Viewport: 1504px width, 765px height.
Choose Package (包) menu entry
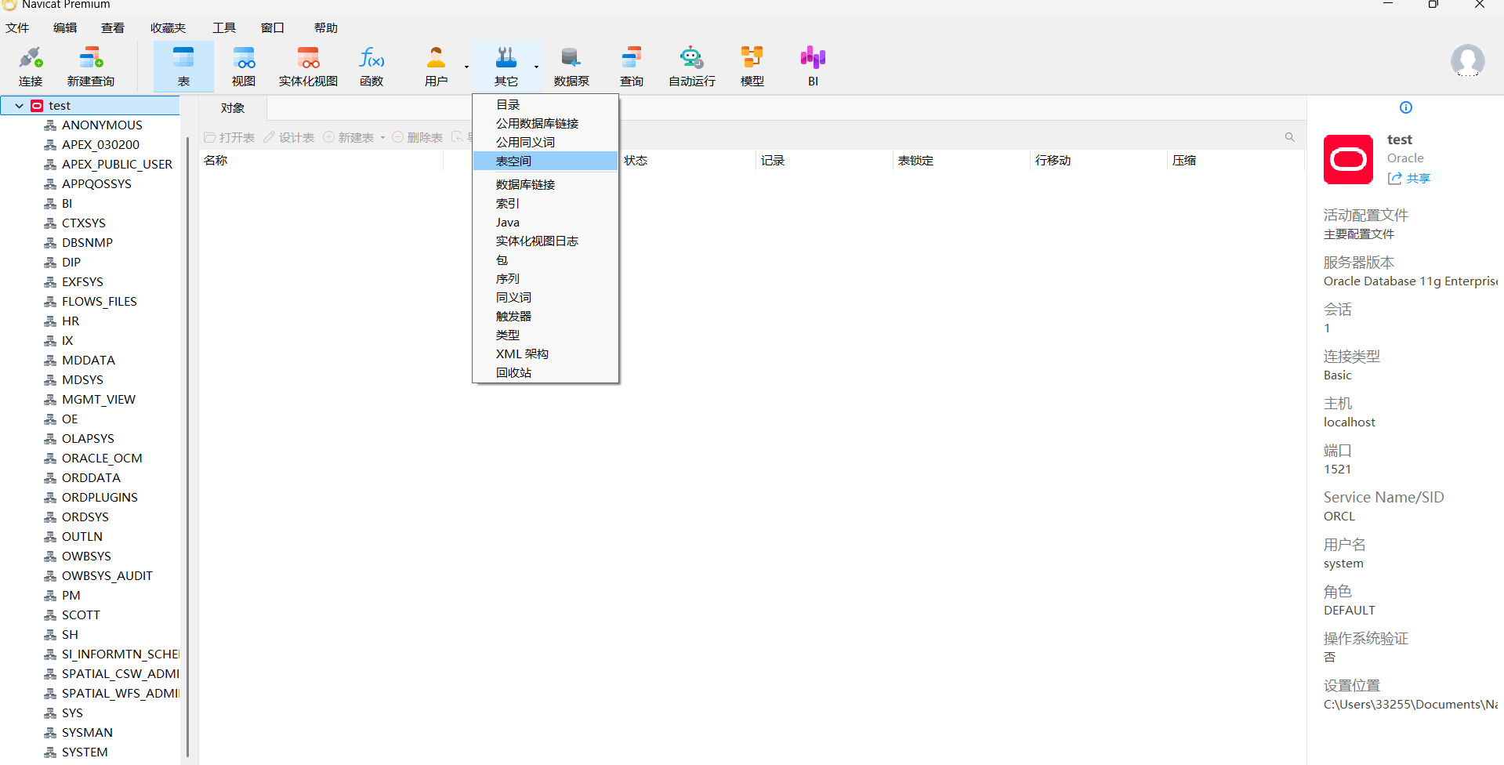tap(545, 259)
